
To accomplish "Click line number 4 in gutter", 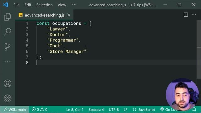I will click(27, 40).
